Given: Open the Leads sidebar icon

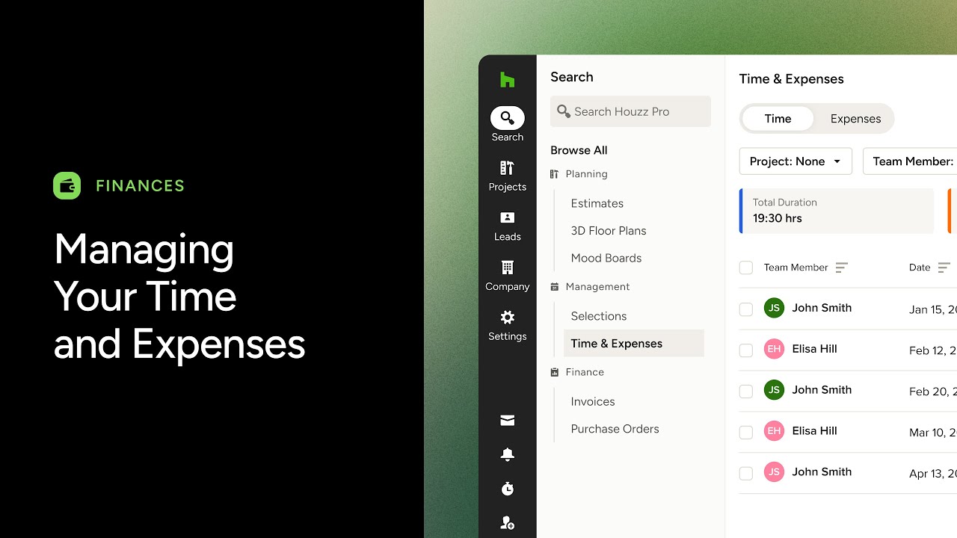Looking at the screenshot, I should coord(508,217).
